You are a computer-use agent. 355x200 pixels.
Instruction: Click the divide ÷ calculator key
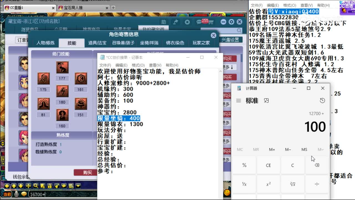coord(317,184)
